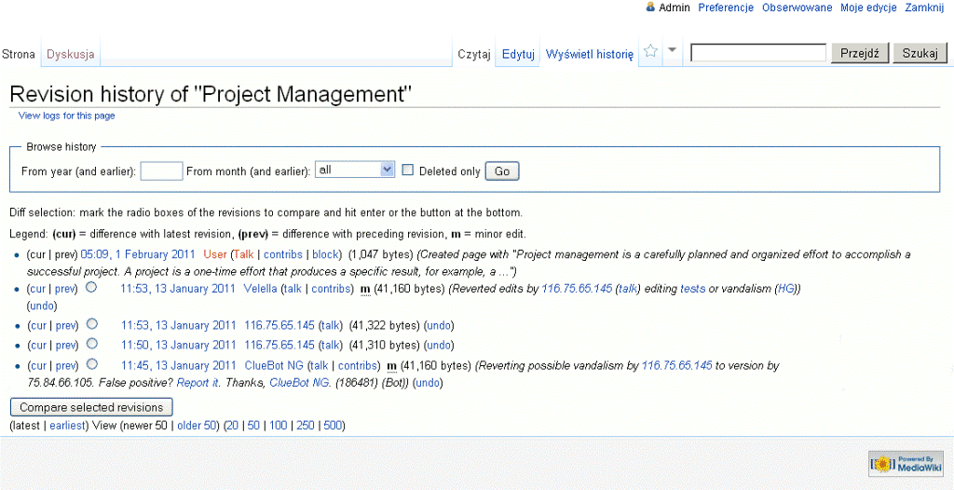The width and height of the screenshot is (954, 490).
Task: Focus the From year input field
Action: coord(161,171)
